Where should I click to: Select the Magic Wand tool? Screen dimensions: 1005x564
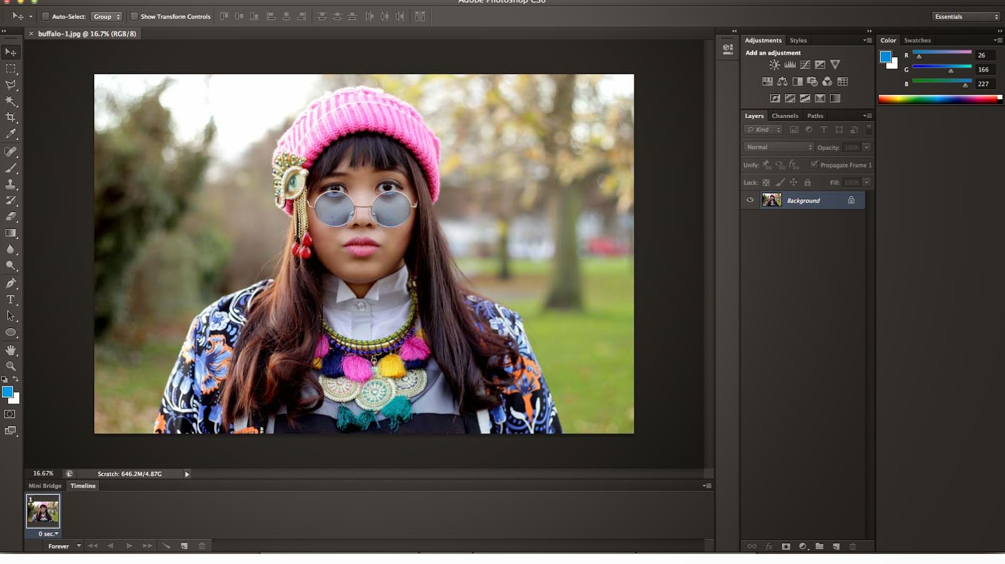click(11, 101)
